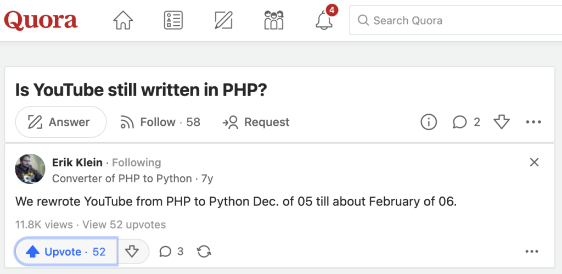Go to the Quora home feed icon
The image size is (562, 274).
coord(123,21)
